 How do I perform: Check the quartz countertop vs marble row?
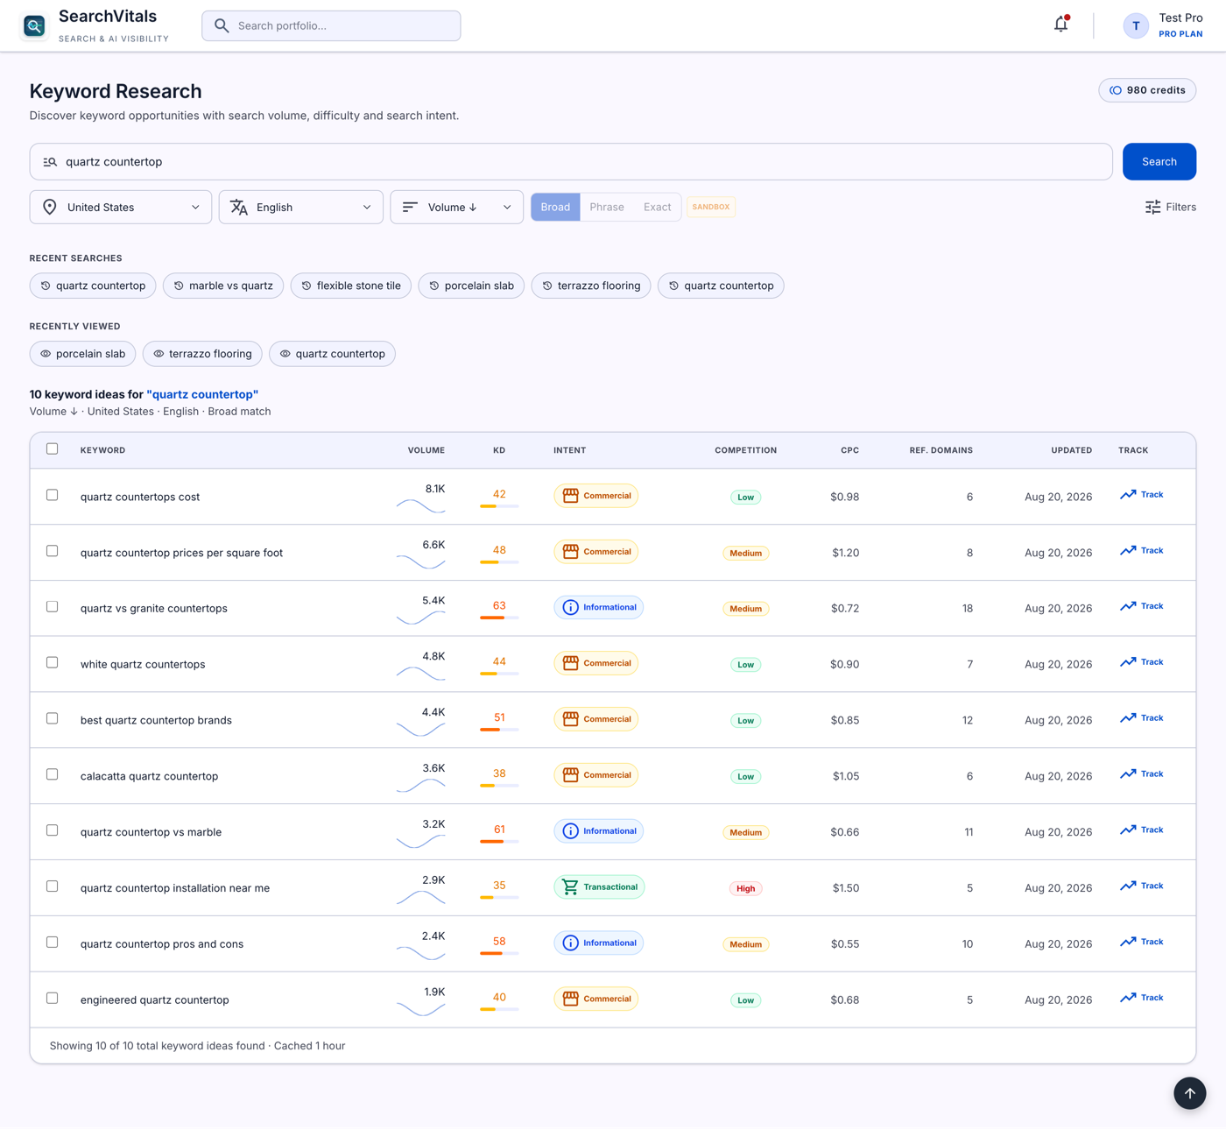coord(53,830)
